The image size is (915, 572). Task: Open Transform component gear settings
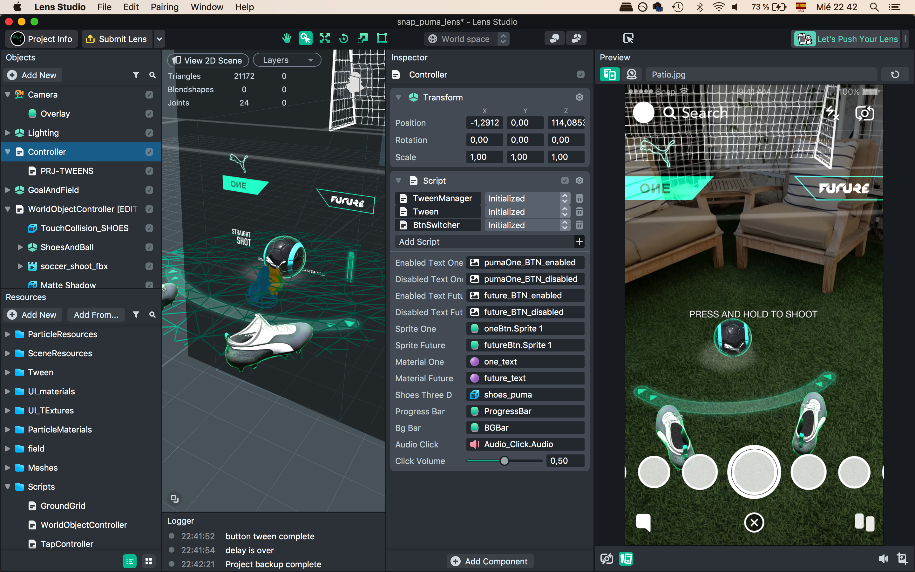[x=579, y=98]
